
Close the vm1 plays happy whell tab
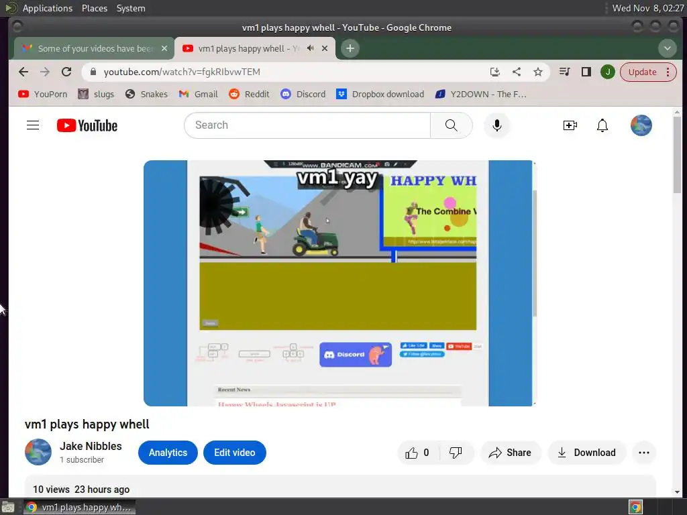click(x=325, y=48)
